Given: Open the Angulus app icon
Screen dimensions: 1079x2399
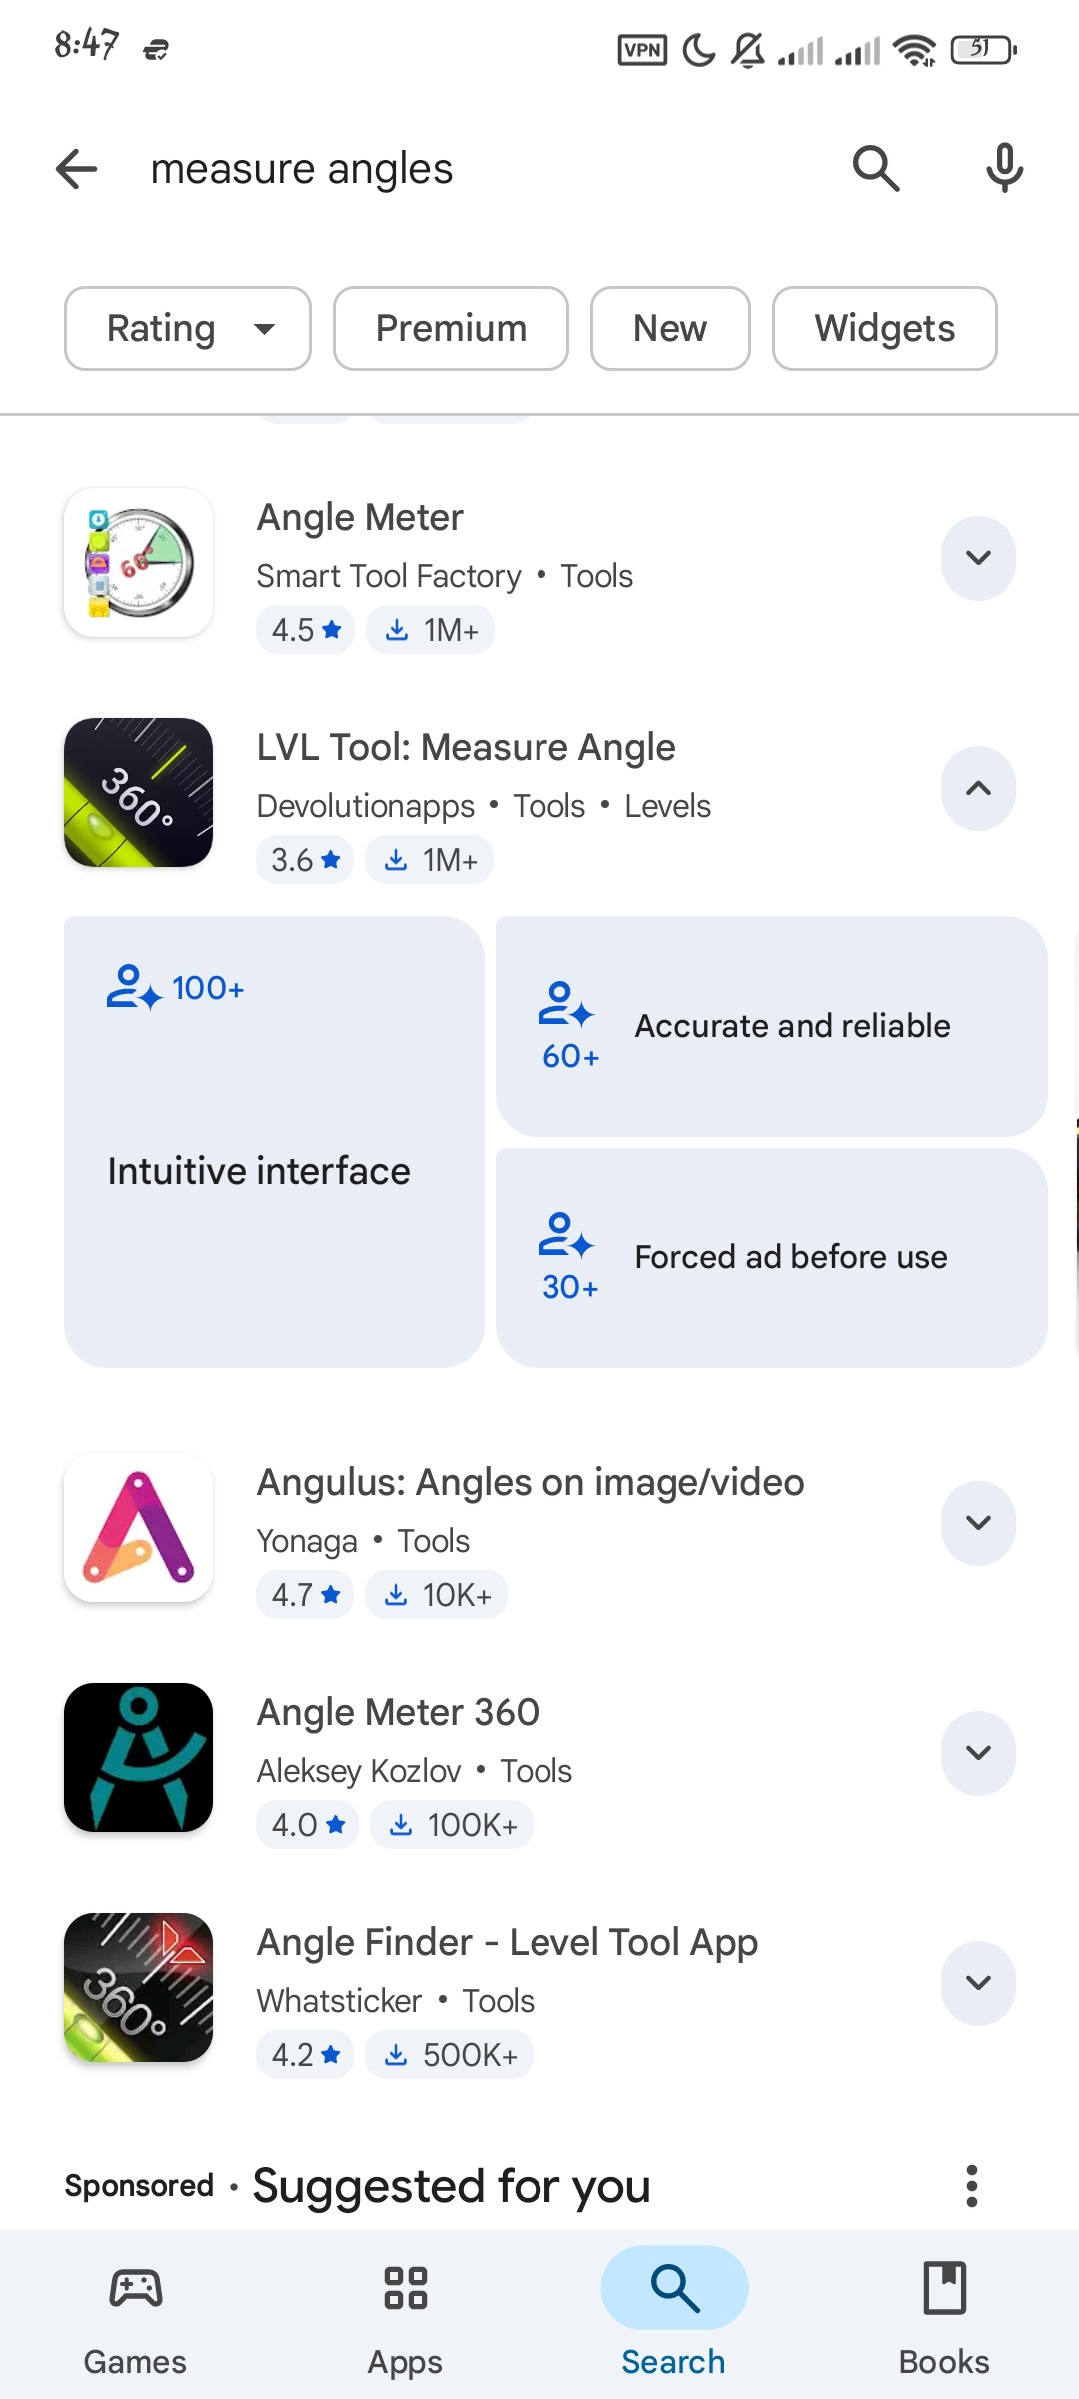Looking at the screenshot, I should (139, 1527).
